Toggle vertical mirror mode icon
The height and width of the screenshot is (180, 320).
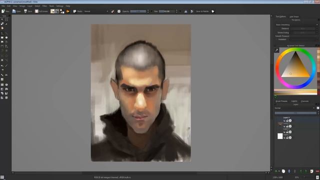(x=192, y=11)
